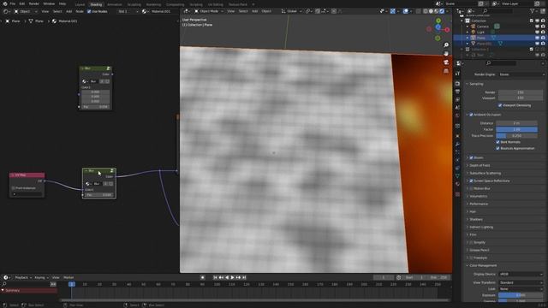This screenshot has height=308, width=548.
Task: Expand the Shadows panel
Action: click(x=476, y=219)
